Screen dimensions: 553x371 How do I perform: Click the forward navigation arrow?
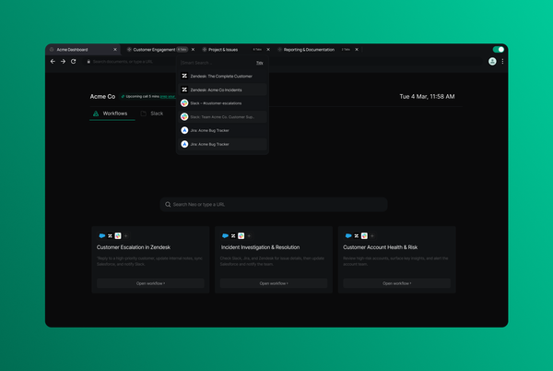click(63, 62)
